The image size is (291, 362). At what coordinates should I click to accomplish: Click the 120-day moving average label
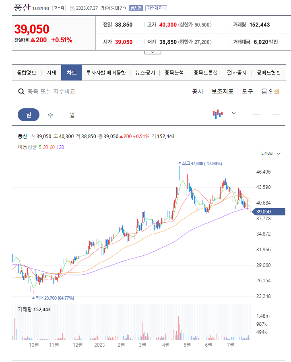point(60,147)
